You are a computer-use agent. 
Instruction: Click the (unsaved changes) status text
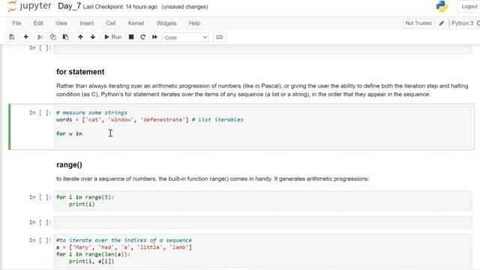tap(184, 7)
